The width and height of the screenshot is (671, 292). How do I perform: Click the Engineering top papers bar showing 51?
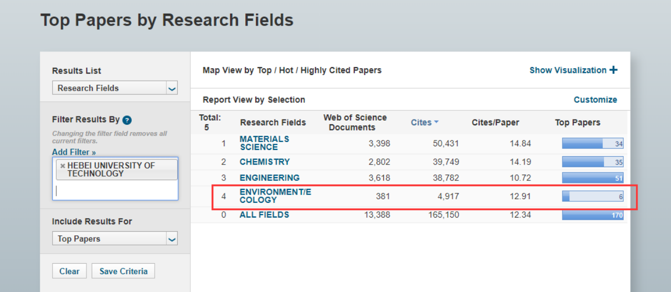pyautogui.click(x=592, y=178)
